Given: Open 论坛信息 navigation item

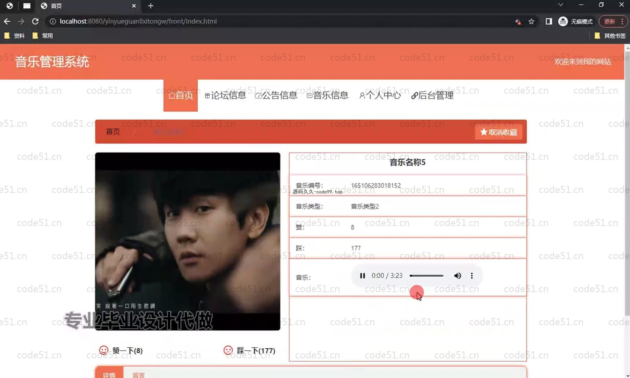Looking at the screenshot, I should 225,95.
